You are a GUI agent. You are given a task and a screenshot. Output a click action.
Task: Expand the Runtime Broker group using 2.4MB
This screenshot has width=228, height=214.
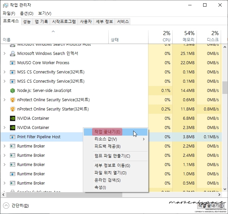[x=5, y=155]
